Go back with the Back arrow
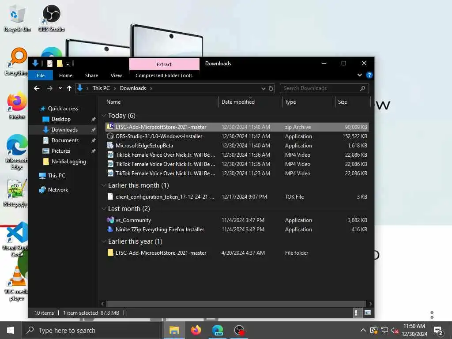The image size is (452, 339). pyautogui.click(x=37, y=88)
